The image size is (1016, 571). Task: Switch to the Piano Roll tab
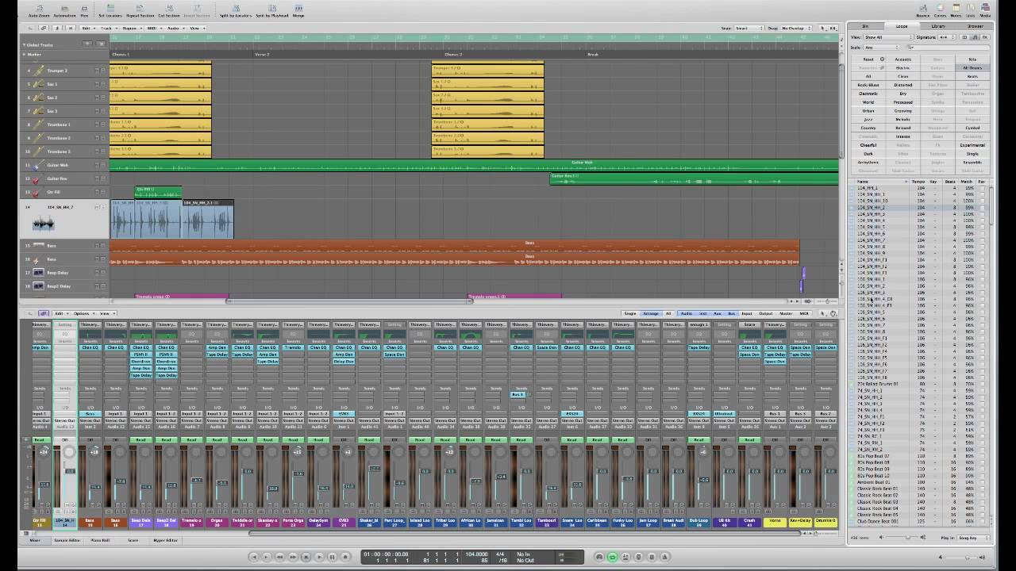(x=100, y=540)
